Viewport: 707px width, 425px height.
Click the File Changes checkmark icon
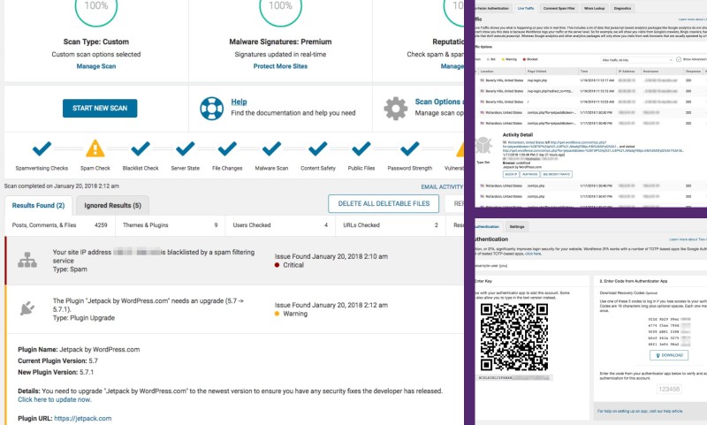click(x=227, y=148)
